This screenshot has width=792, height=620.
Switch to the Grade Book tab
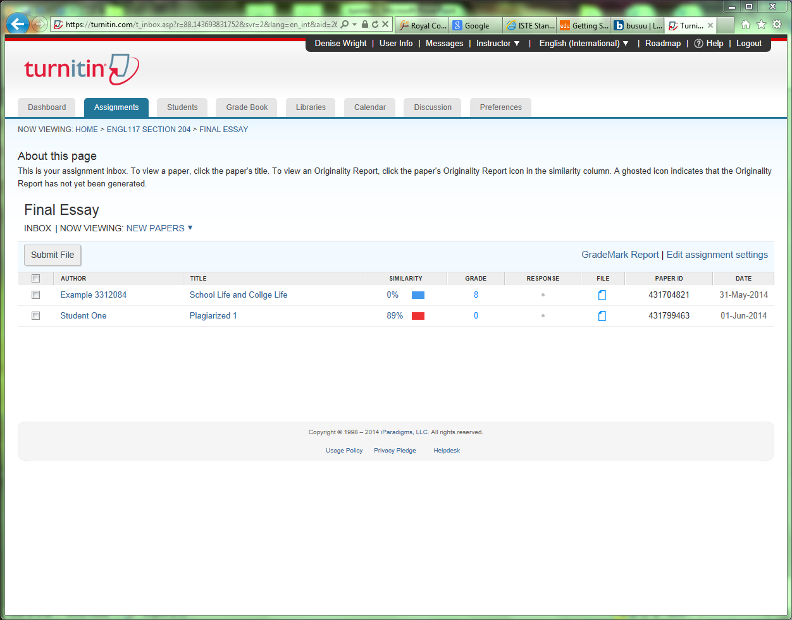point(247,107)
